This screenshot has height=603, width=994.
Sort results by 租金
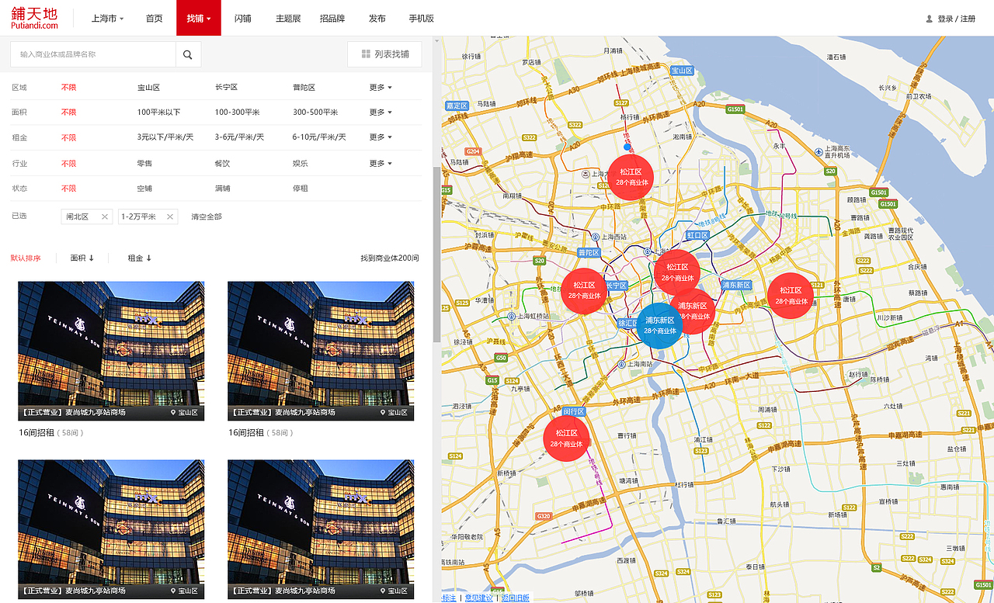point(140,258)
